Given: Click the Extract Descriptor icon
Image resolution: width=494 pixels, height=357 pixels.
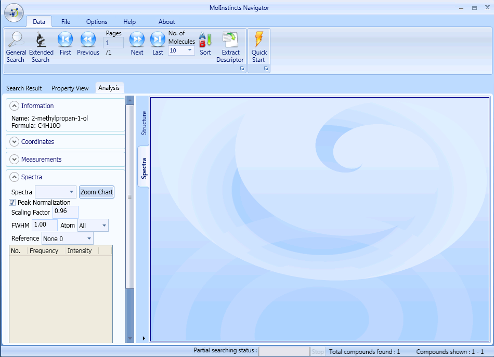Looking at the screenshot, I should [230, 47].
